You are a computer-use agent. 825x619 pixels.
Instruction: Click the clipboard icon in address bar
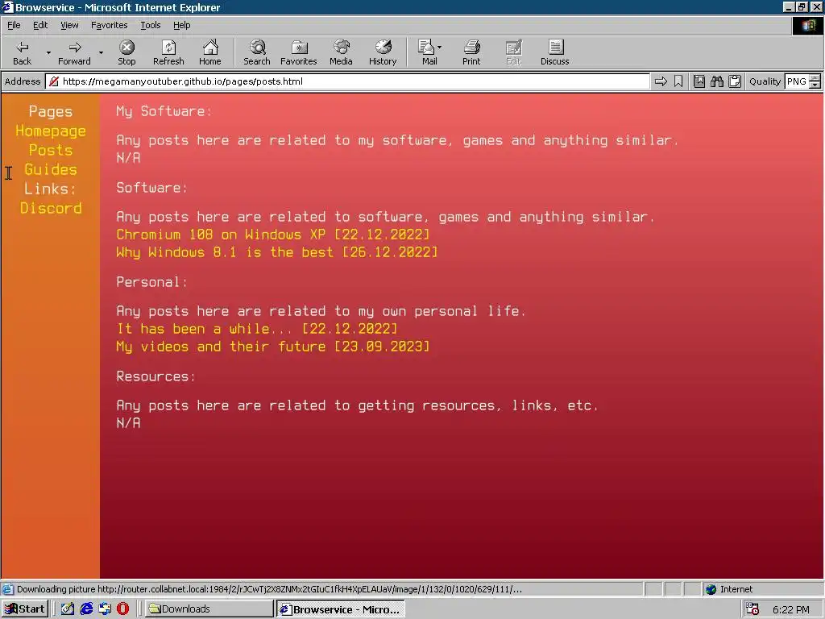[x=735, y=81]
